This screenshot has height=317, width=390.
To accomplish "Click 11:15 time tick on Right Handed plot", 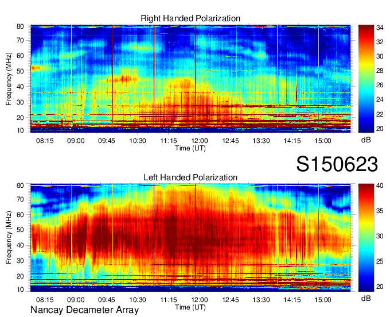I will pyautogui.click(x=169, y=141).
